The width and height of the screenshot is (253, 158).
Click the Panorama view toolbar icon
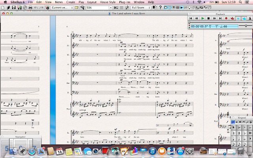pyautogui.click(x=116, y=8)
